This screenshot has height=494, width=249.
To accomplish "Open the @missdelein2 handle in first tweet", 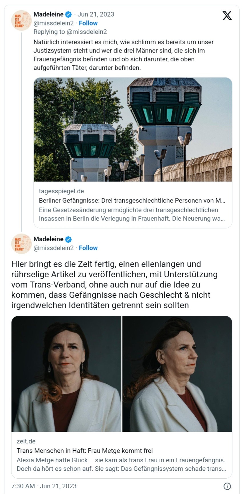I will [x=54, y=23].
